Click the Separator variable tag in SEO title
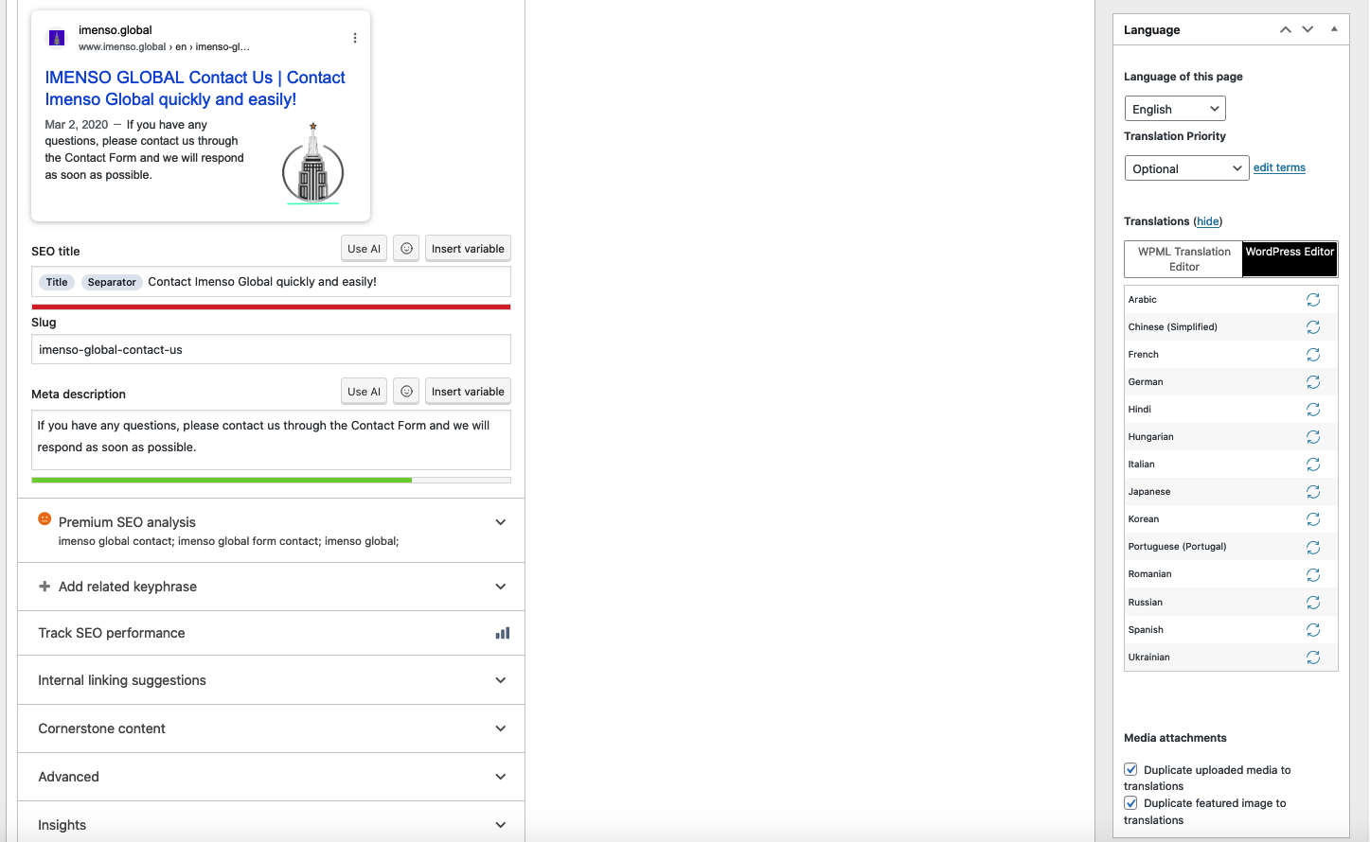 pos(112,282)
